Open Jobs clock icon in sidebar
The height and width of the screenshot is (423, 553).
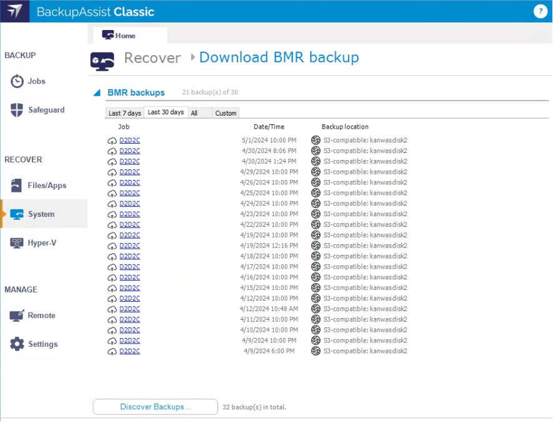[x=17, y=81]
